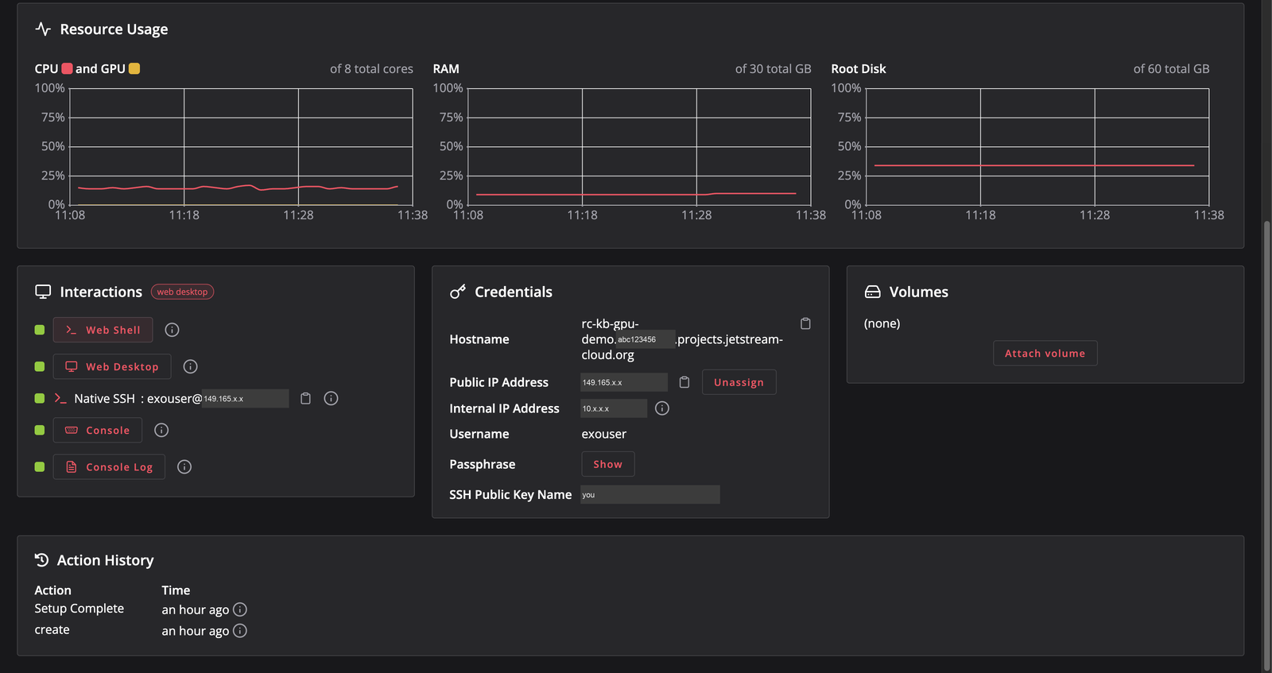Click the 'create' action entry
1272x673 pixels.
[x=52, y=629]
